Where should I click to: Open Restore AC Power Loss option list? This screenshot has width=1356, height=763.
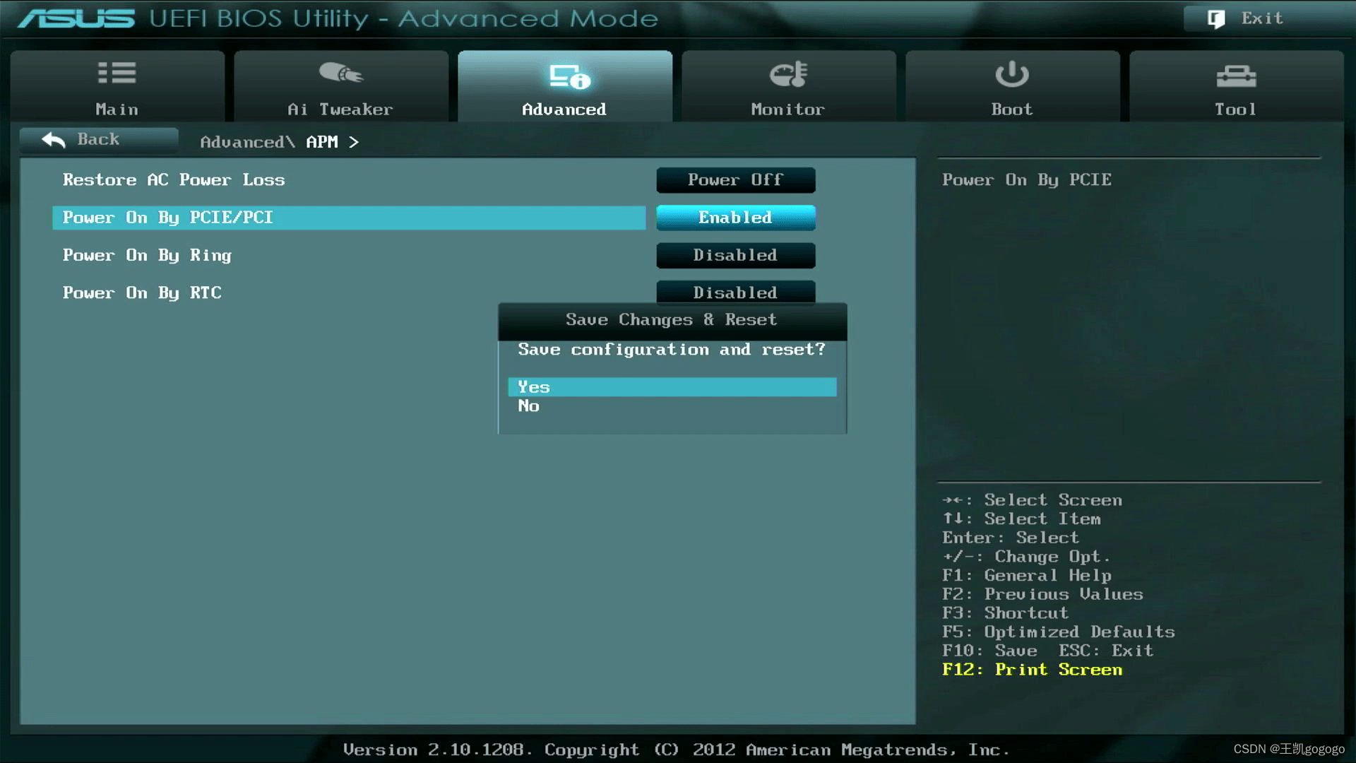coord(735,180)
